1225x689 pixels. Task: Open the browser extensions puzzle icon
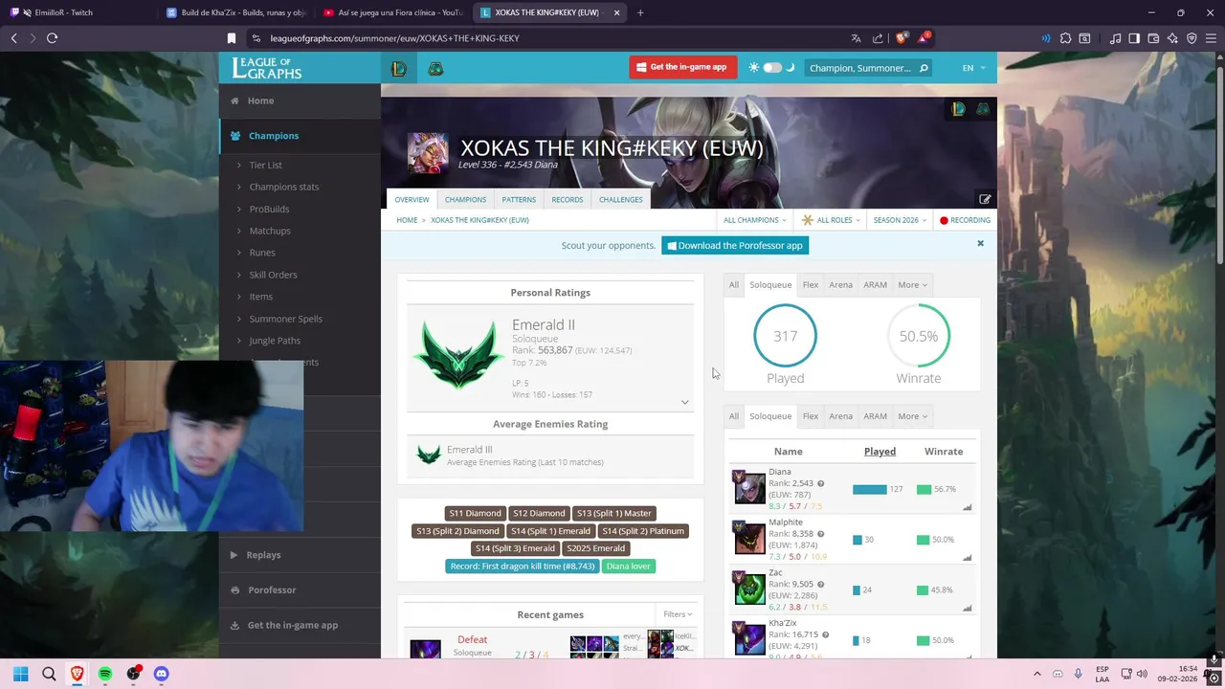coord(1065,38)
